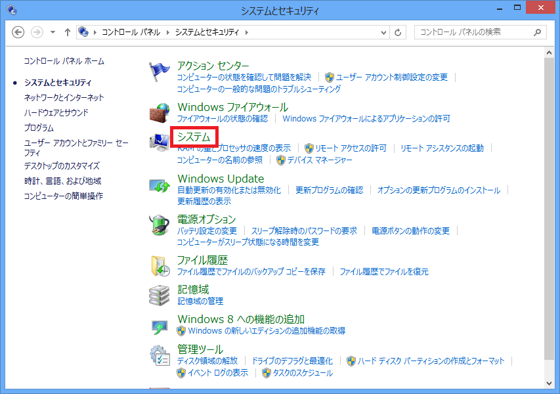Go back with the Back arrow button
Viewport: 560px width, 394px height.
coord(18,32)
